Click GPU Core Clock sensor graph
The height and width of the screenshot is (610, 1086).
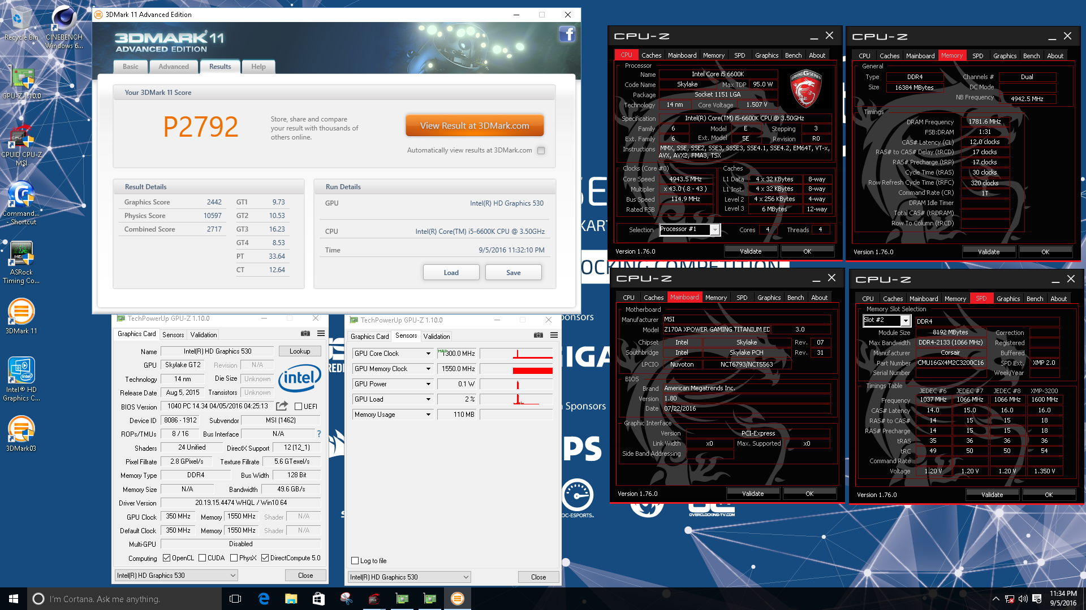(x=516, y=354)
